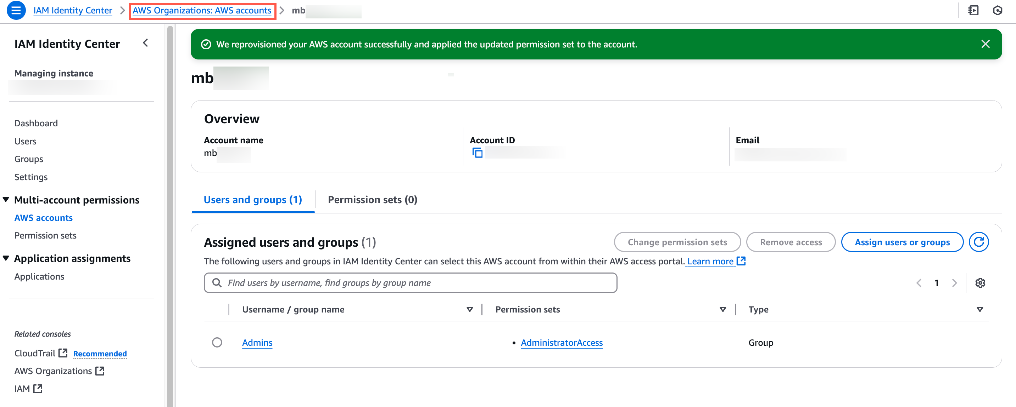1016x407 pixels.
Task: Click the Remove access button
Action: click(791, 242)
